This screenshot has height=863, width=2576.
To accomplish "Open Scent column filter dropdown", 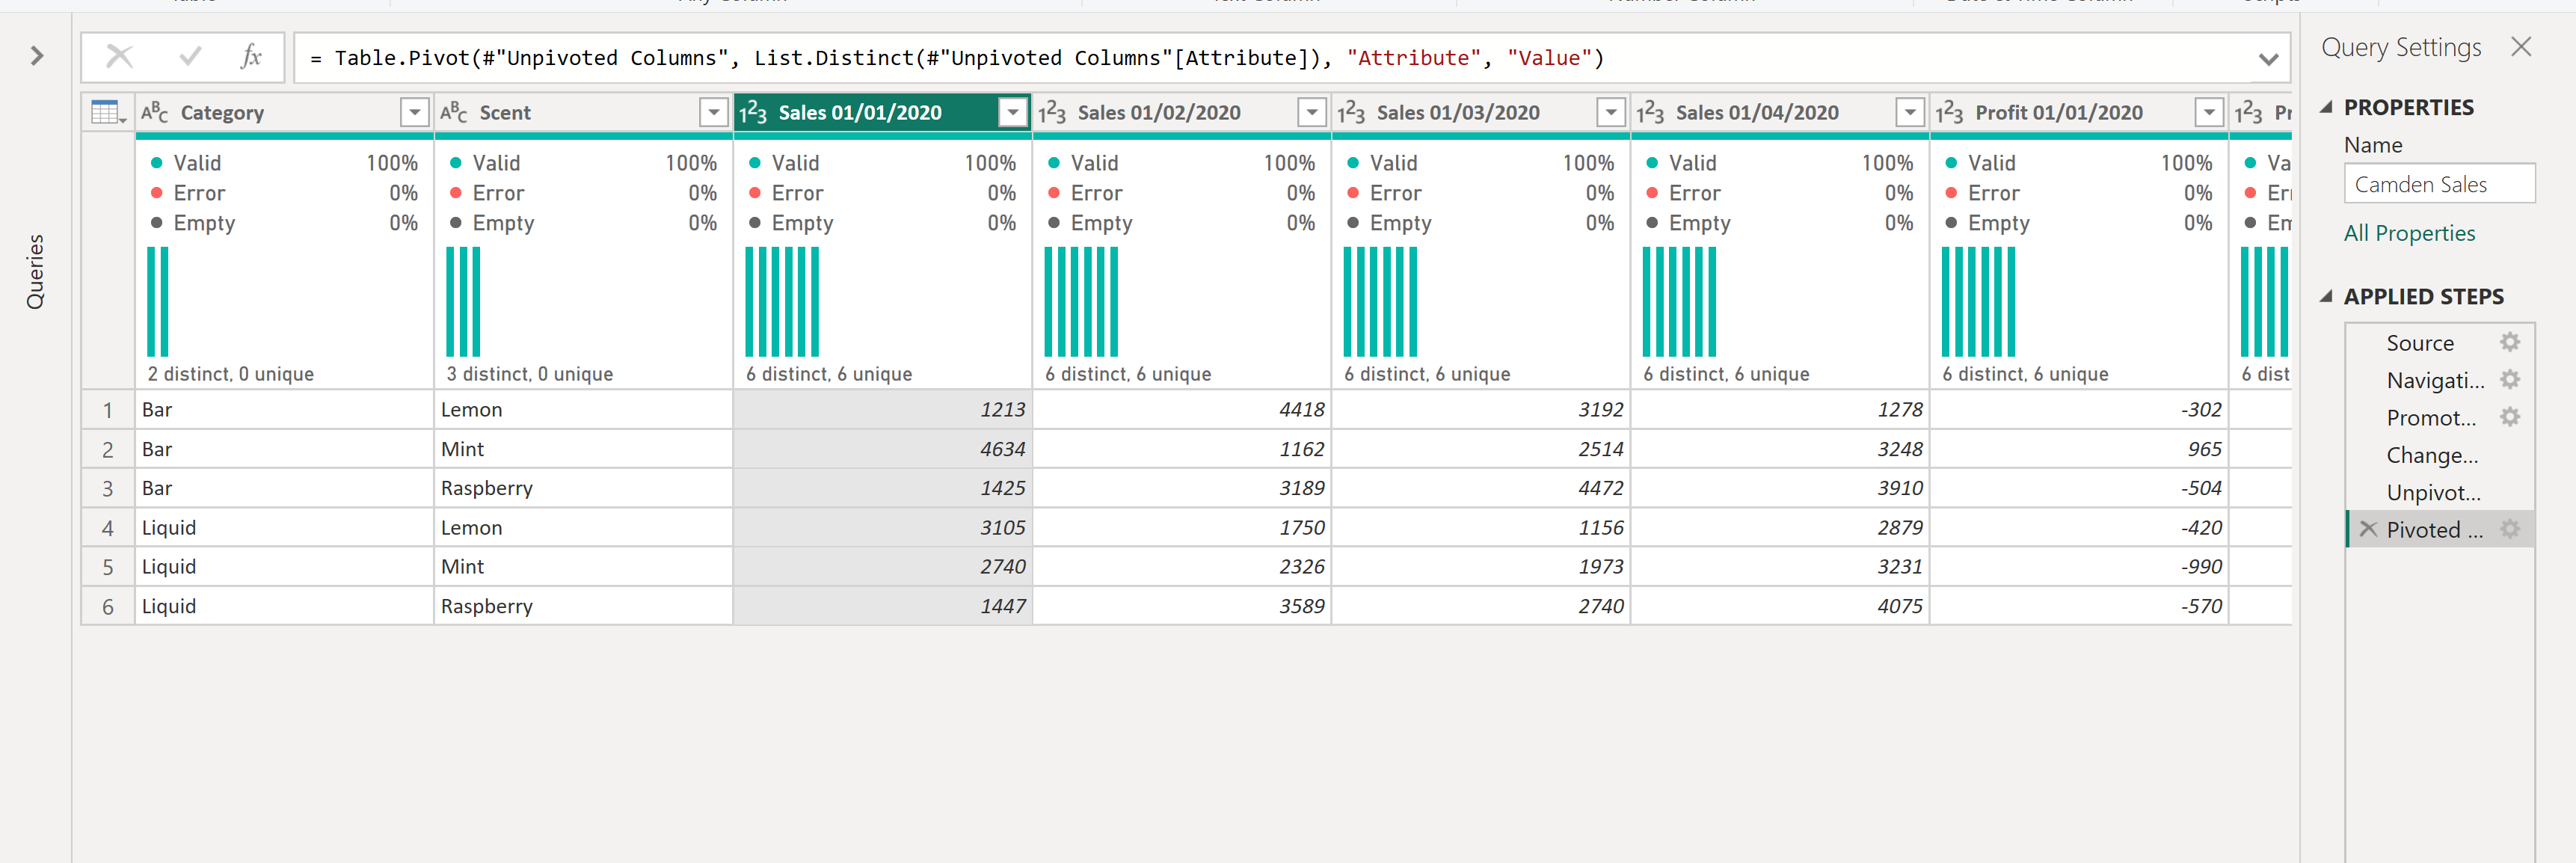I will point(713,112).
